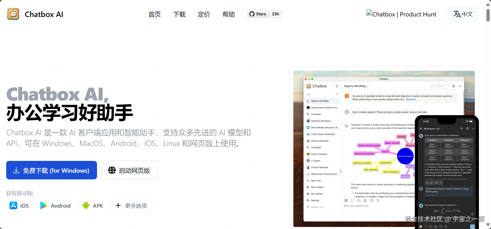Click the send button in phone mockup
Image resolution: width=491 pixels, height=229 pixels.
[472, 226]
